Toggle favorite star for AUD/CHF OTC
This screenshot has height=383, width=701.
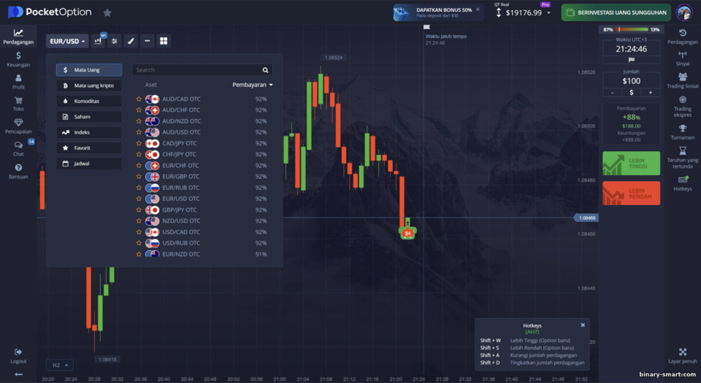pyautogui.click(x=139, y=110)
